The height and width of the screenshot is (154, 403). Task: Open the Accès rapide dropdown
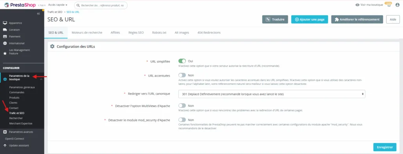[58, 5]
